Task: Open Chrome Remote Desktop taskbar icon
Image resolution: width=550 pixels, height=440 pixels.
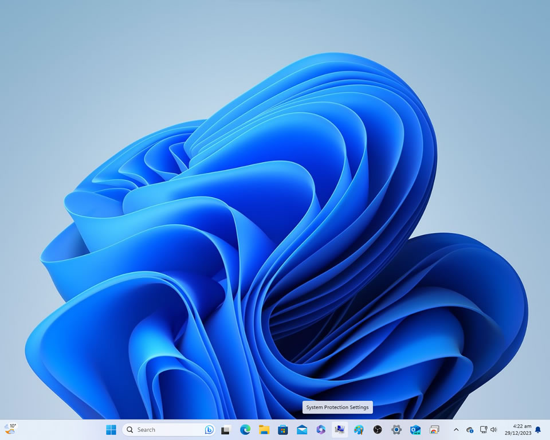Action: [x=434, y=430]
